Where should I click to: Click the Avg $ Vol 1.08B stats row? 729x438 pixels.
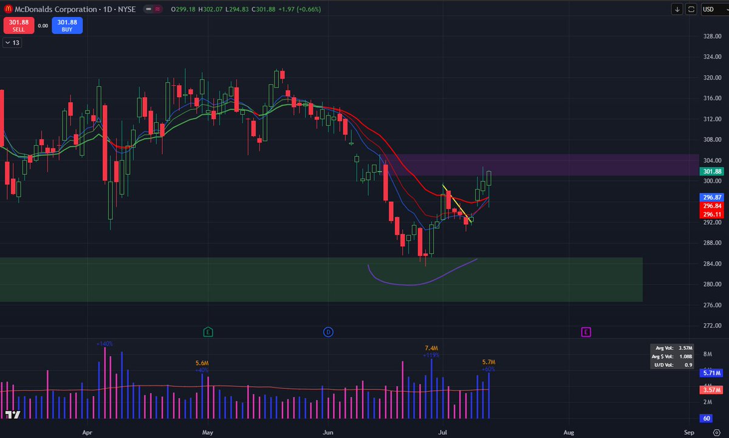click(671, 357)
